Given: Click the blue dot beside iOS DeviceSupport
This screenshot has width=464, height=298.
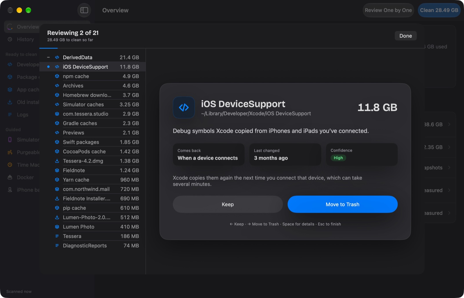Looking at the screenshot, I should click(48, 67).
